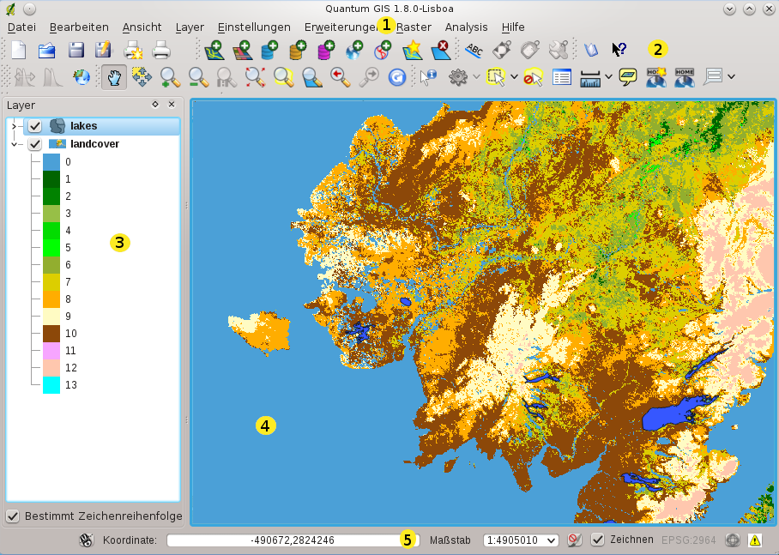
Task: Open CRS status globe button
Action: point(733,540)
